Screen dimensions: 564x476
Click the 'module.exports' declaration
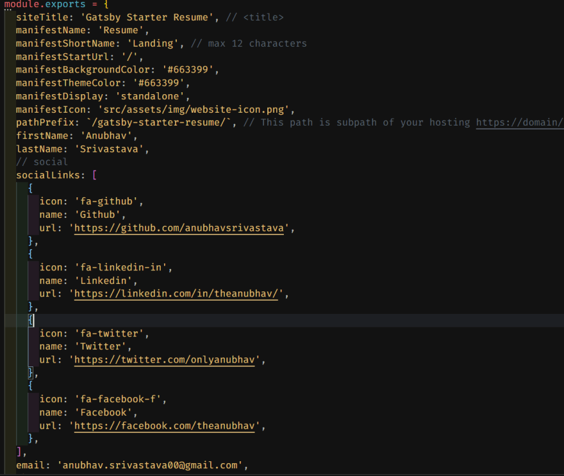(45, 4)
